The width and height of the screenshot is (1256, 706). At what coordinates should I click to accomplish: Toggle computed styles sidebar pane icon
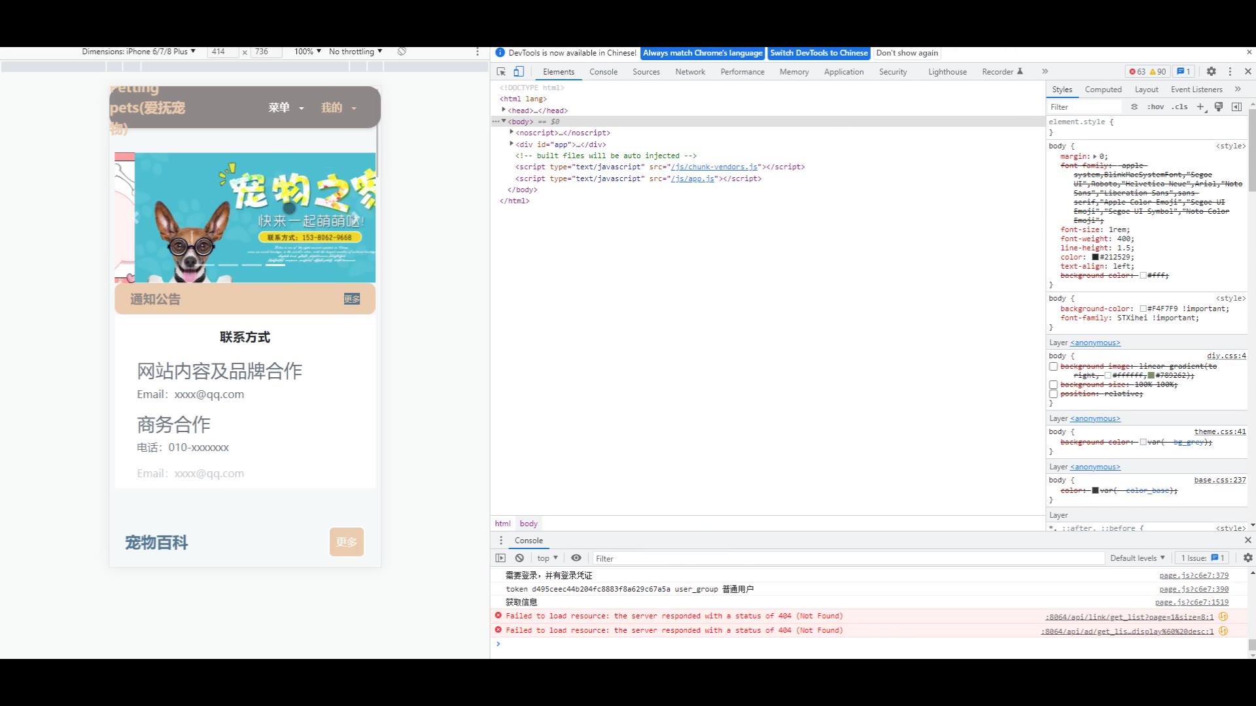[x=1236, y=107]
